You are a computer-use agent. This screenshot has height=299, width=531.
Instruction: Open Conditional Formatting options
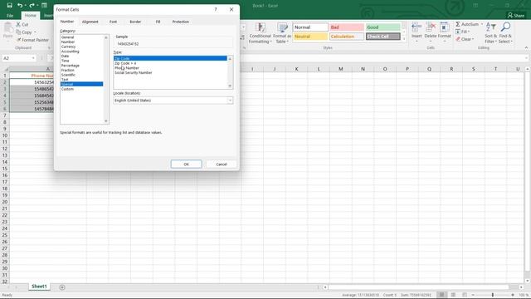[260, 33]
